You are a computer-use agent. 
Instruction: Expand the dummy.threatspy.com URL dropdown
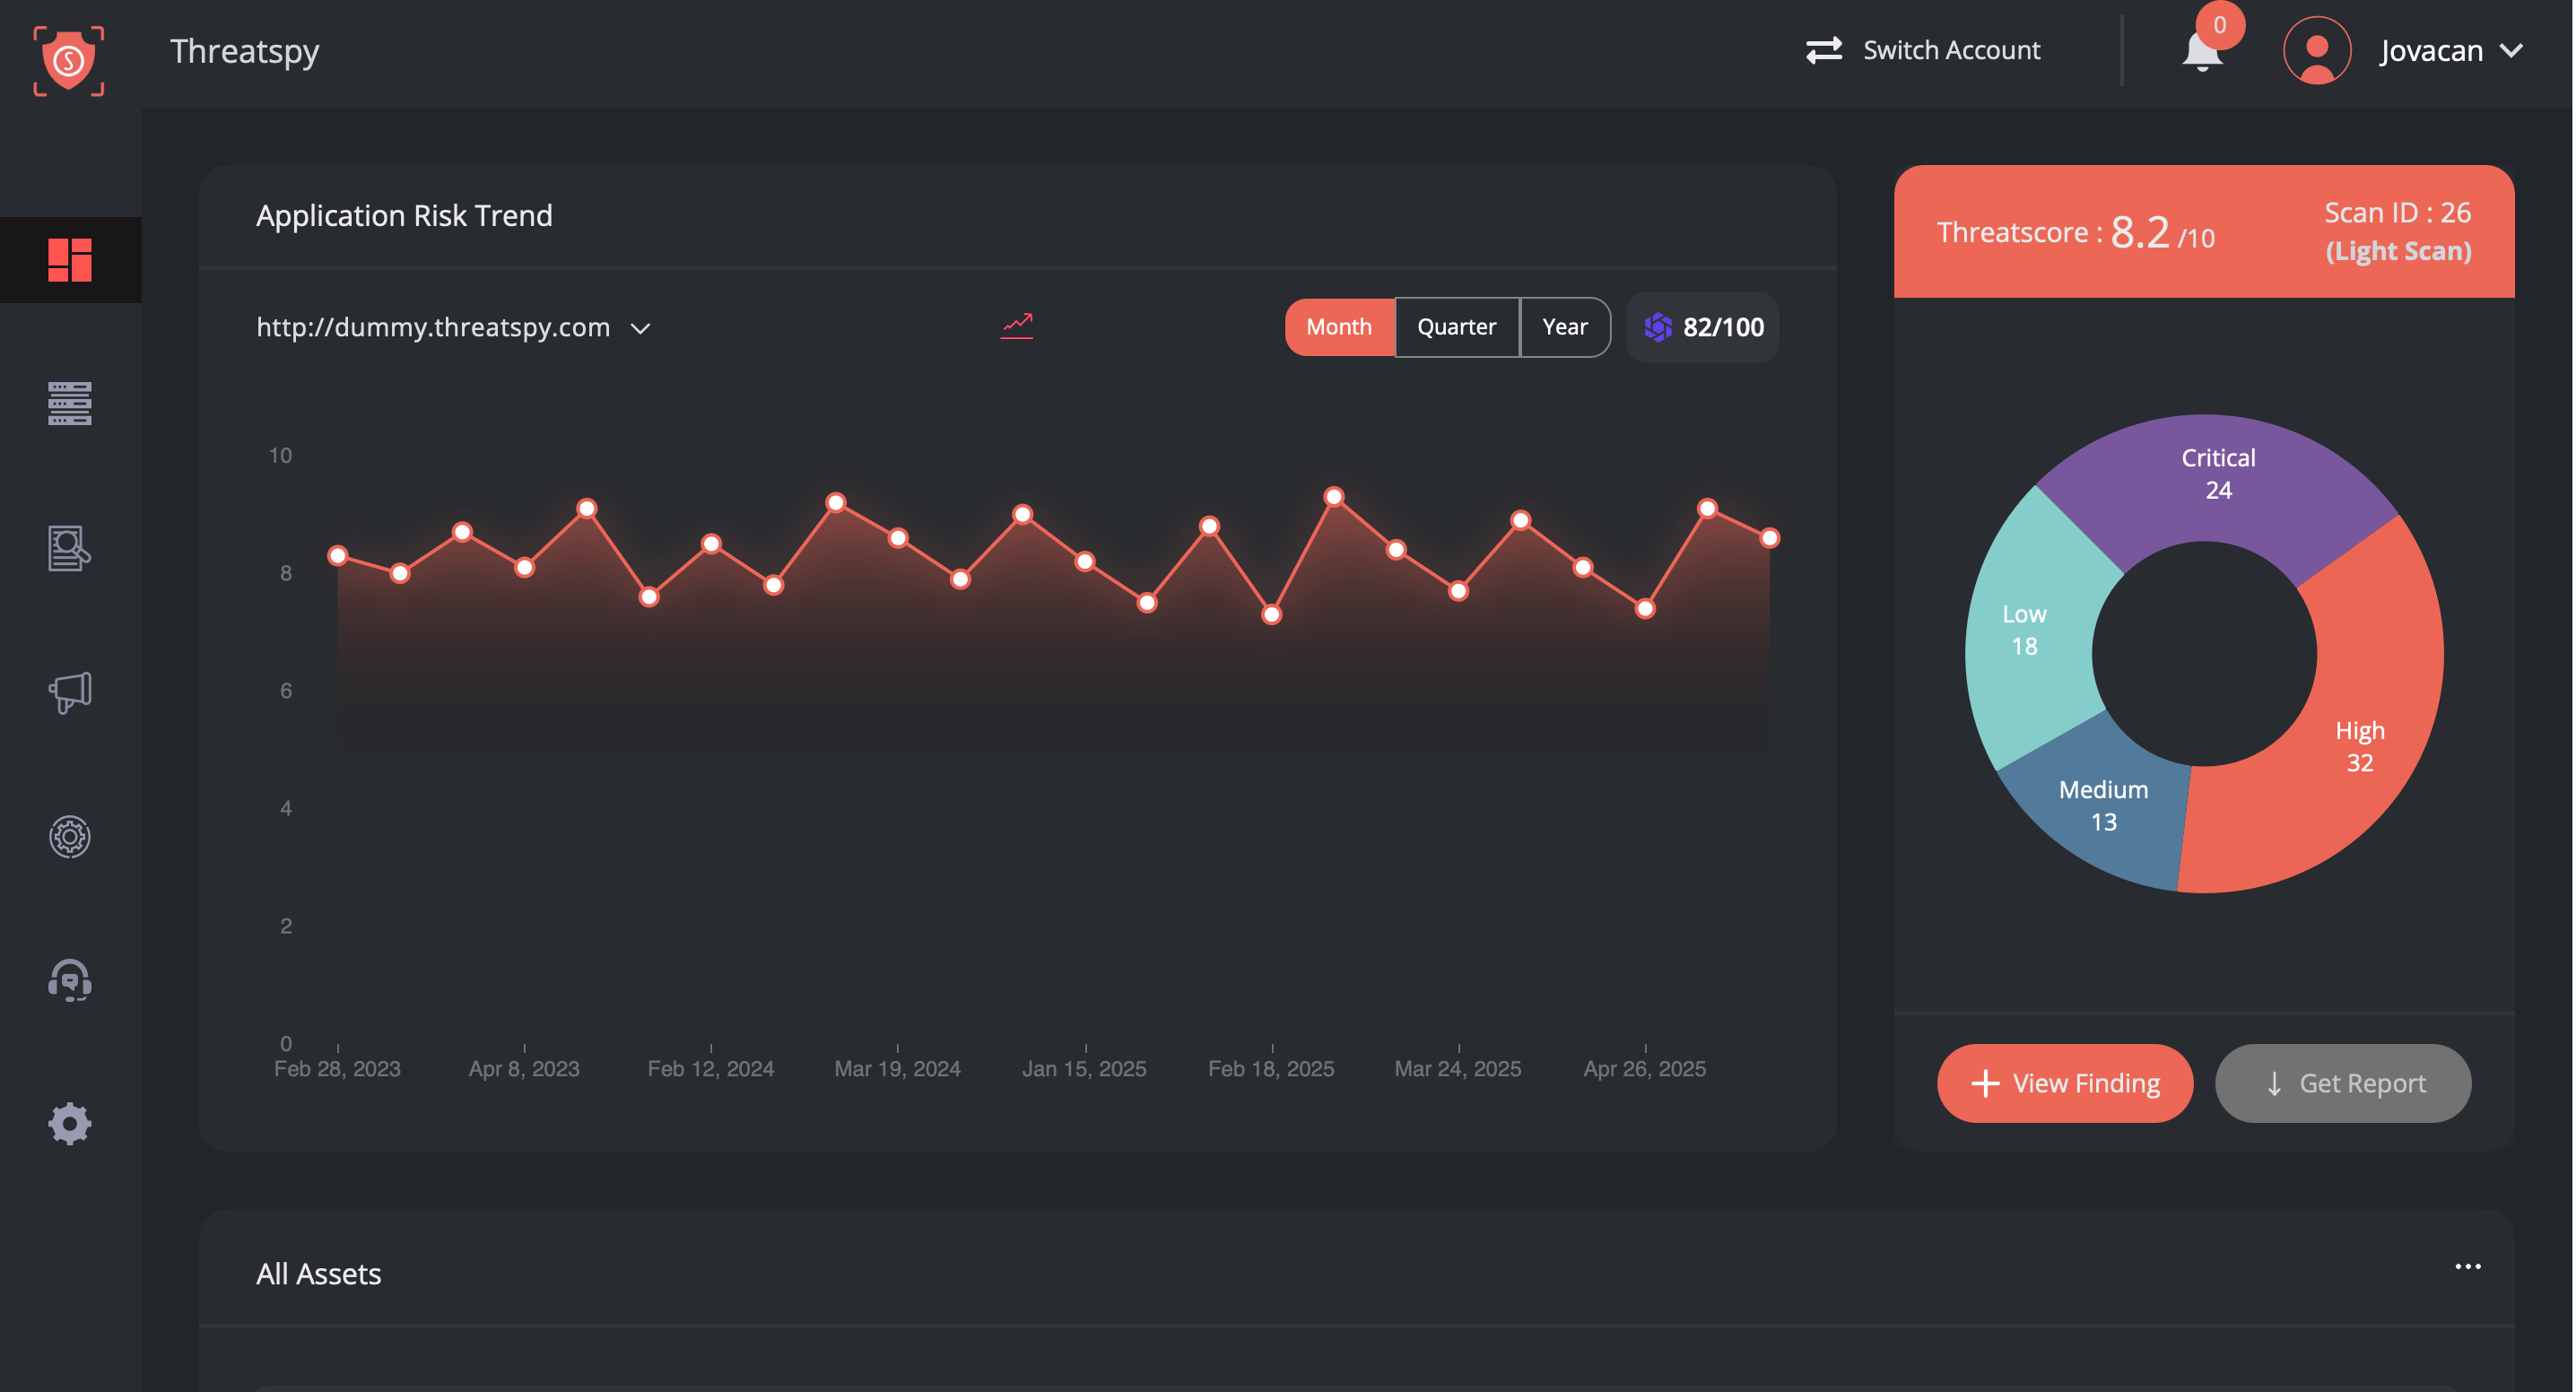point(641,328)
